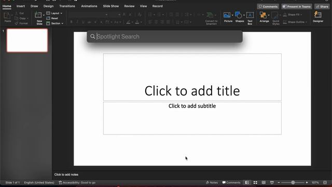Decrease list indent level

(x=171, y=15)
